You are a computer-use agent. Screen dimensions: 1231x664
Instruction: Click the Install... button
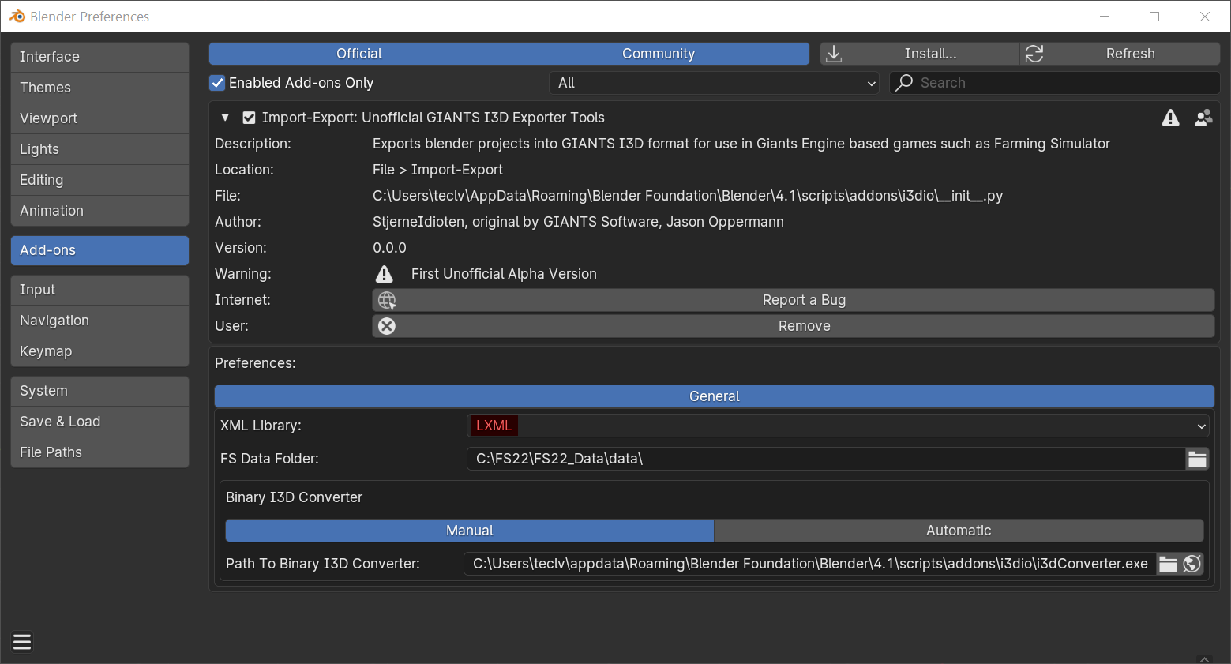point(920,54)
